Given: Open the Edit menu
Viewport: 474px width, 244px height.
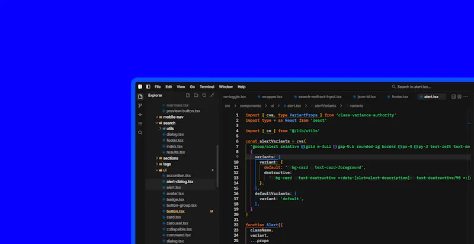Looking at the screenshot, I should tap(169, 87).
